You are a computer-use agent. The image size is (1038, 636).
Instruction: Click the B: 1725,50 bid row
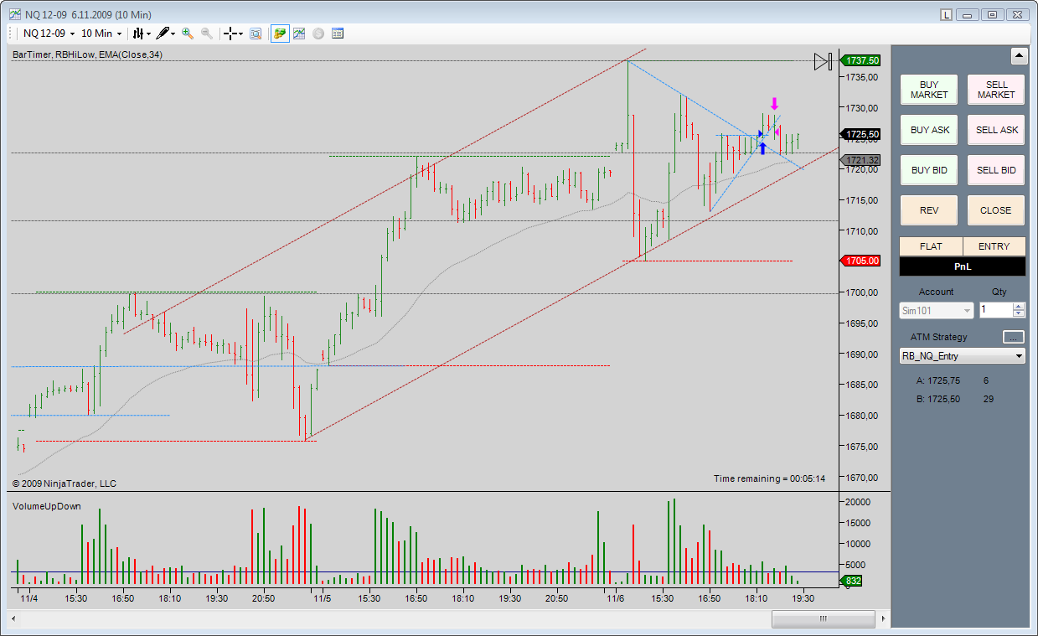955,399
